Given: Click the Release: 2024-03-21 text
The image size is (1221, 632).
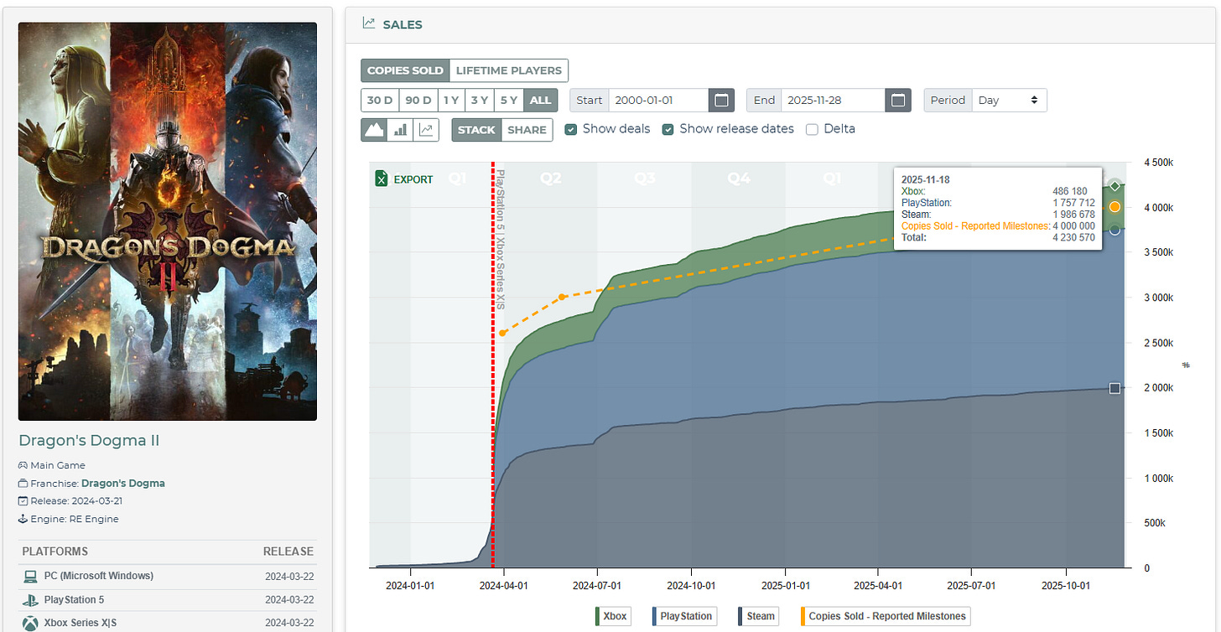Looking at the screenshot, I should tap(75, 500).
